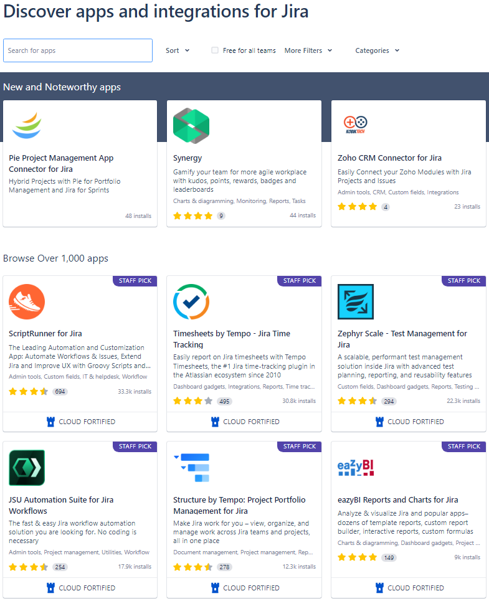Click the Pie Project Management app logo

(26, 125)
